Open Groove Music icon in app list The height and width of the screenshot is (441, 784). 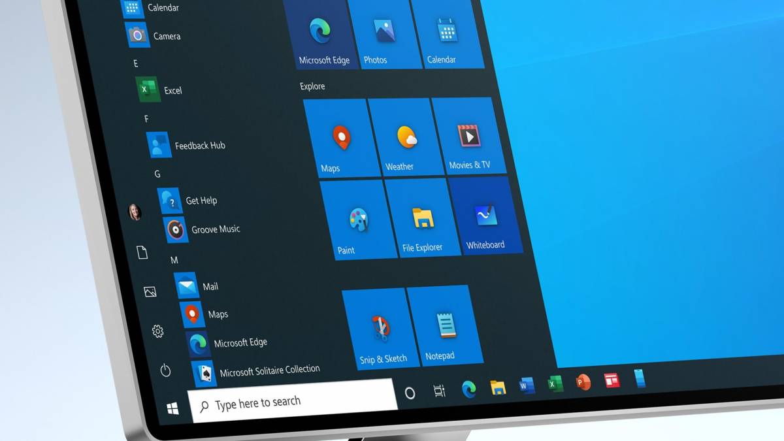(174, 229)
